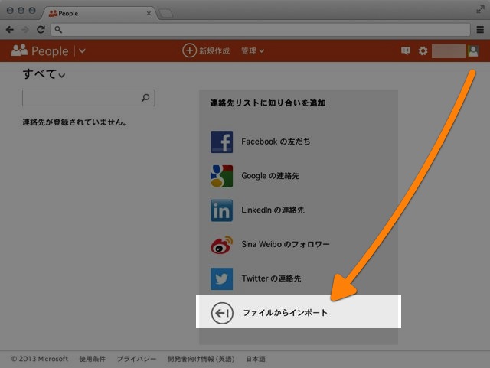This screenshot has height=368, width=490.
Task: Open 使用条件 footer link
Action: point(92,359)
